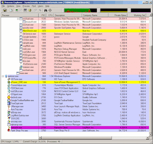
Task: Click the ePower_DMC.exe process icon
Action: [9, 82]
